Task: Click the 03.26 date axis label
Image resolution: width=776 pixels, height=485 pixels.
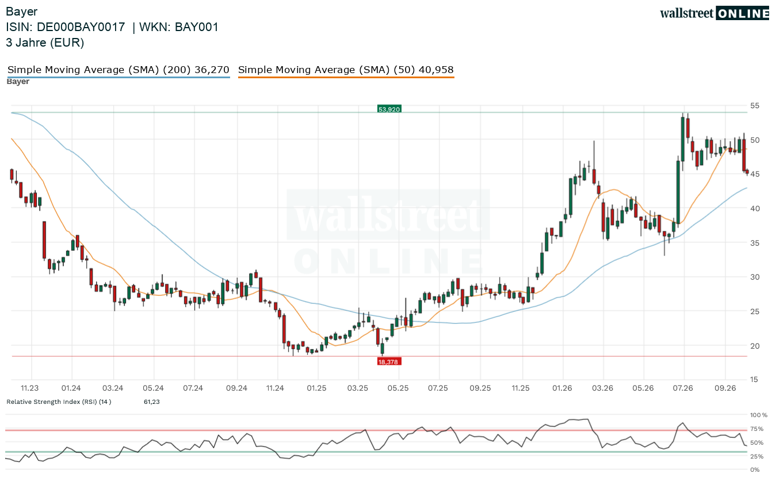Action: (602, 388)
